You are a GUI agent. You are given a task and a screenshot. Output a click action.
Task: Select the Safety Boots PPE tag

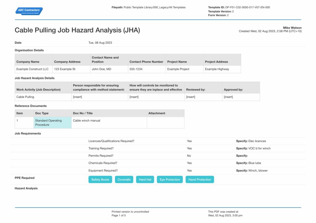pos(100,179)
